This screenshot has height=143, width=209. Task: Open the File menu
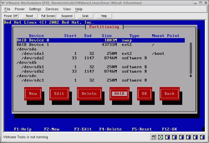click(7, 9)
